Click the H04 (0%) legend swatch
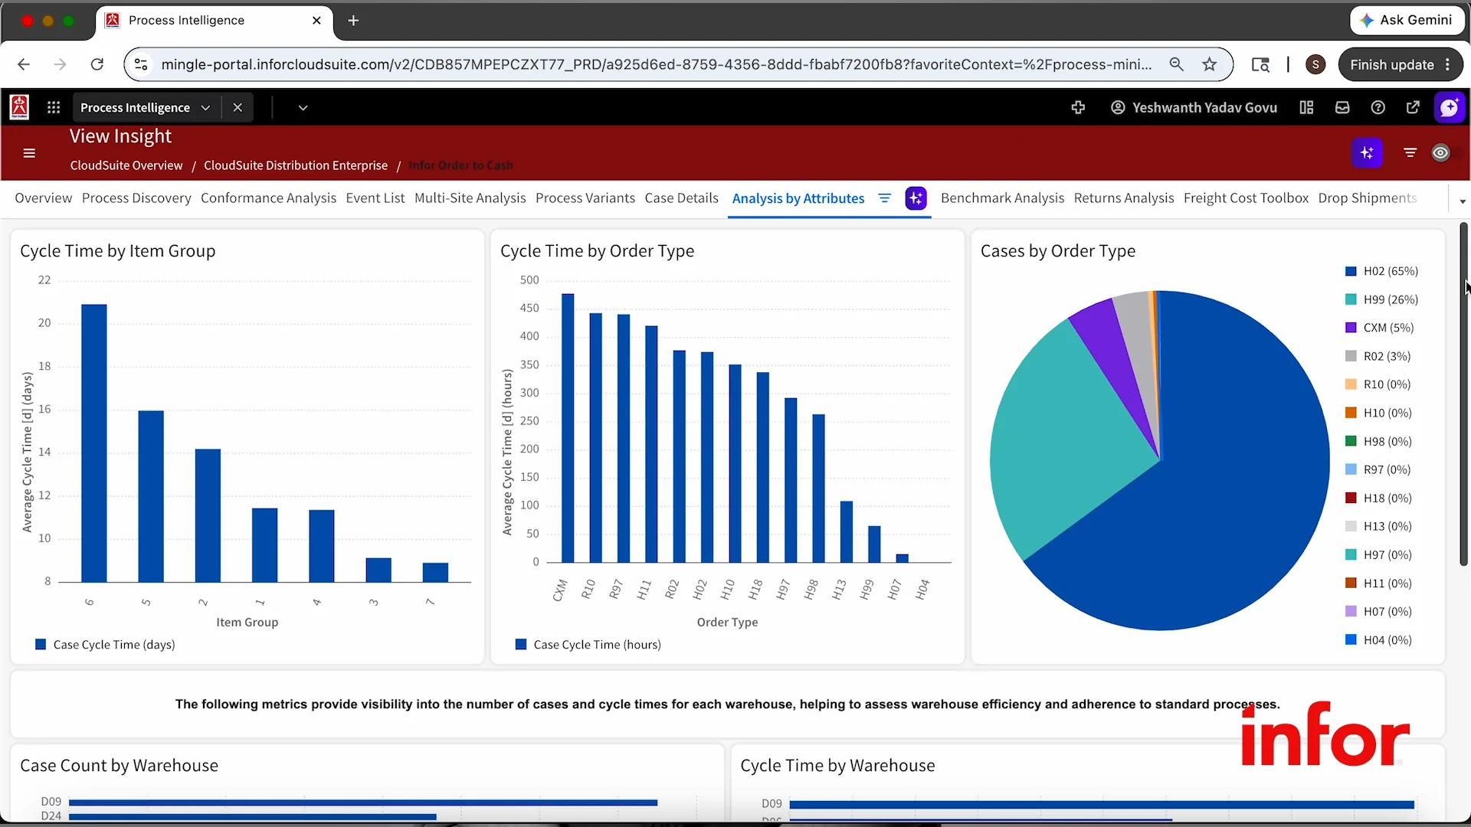This screenshot has height=827, width=1471. click(1351, 640)
